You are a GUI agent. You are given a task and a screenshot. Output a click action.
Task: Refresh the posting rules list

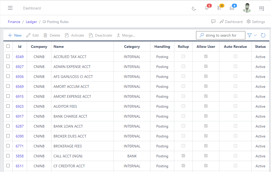pos(263,35)
